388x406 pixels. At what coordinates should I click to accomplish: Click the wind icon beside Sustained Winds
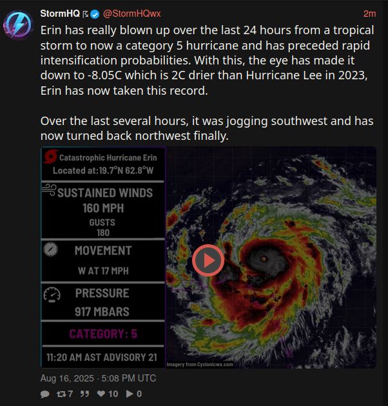pyautogui.click(x=49, y=190)
